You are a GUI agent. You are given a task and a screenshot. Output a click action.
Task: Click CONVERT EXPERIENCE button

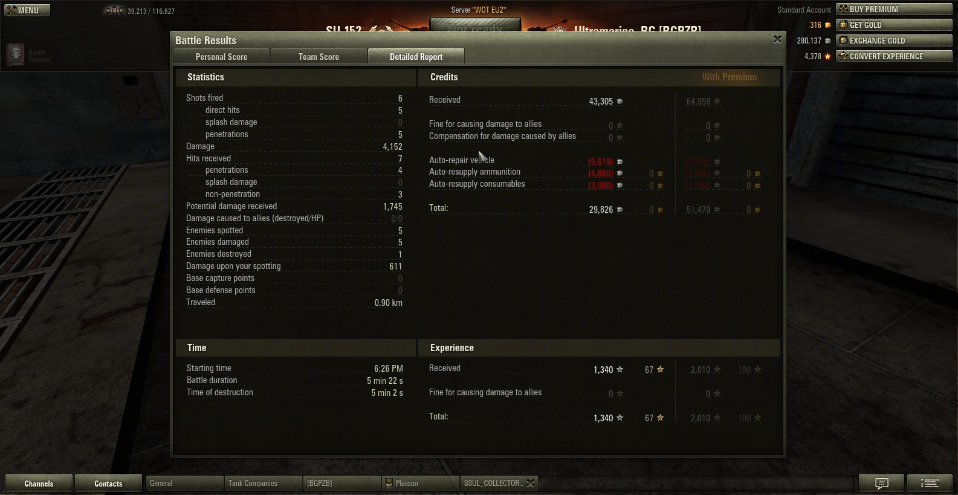pos(894,56)
